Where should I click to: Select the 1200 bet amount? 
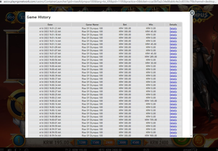pyautogui.click(x=82, y=142)
